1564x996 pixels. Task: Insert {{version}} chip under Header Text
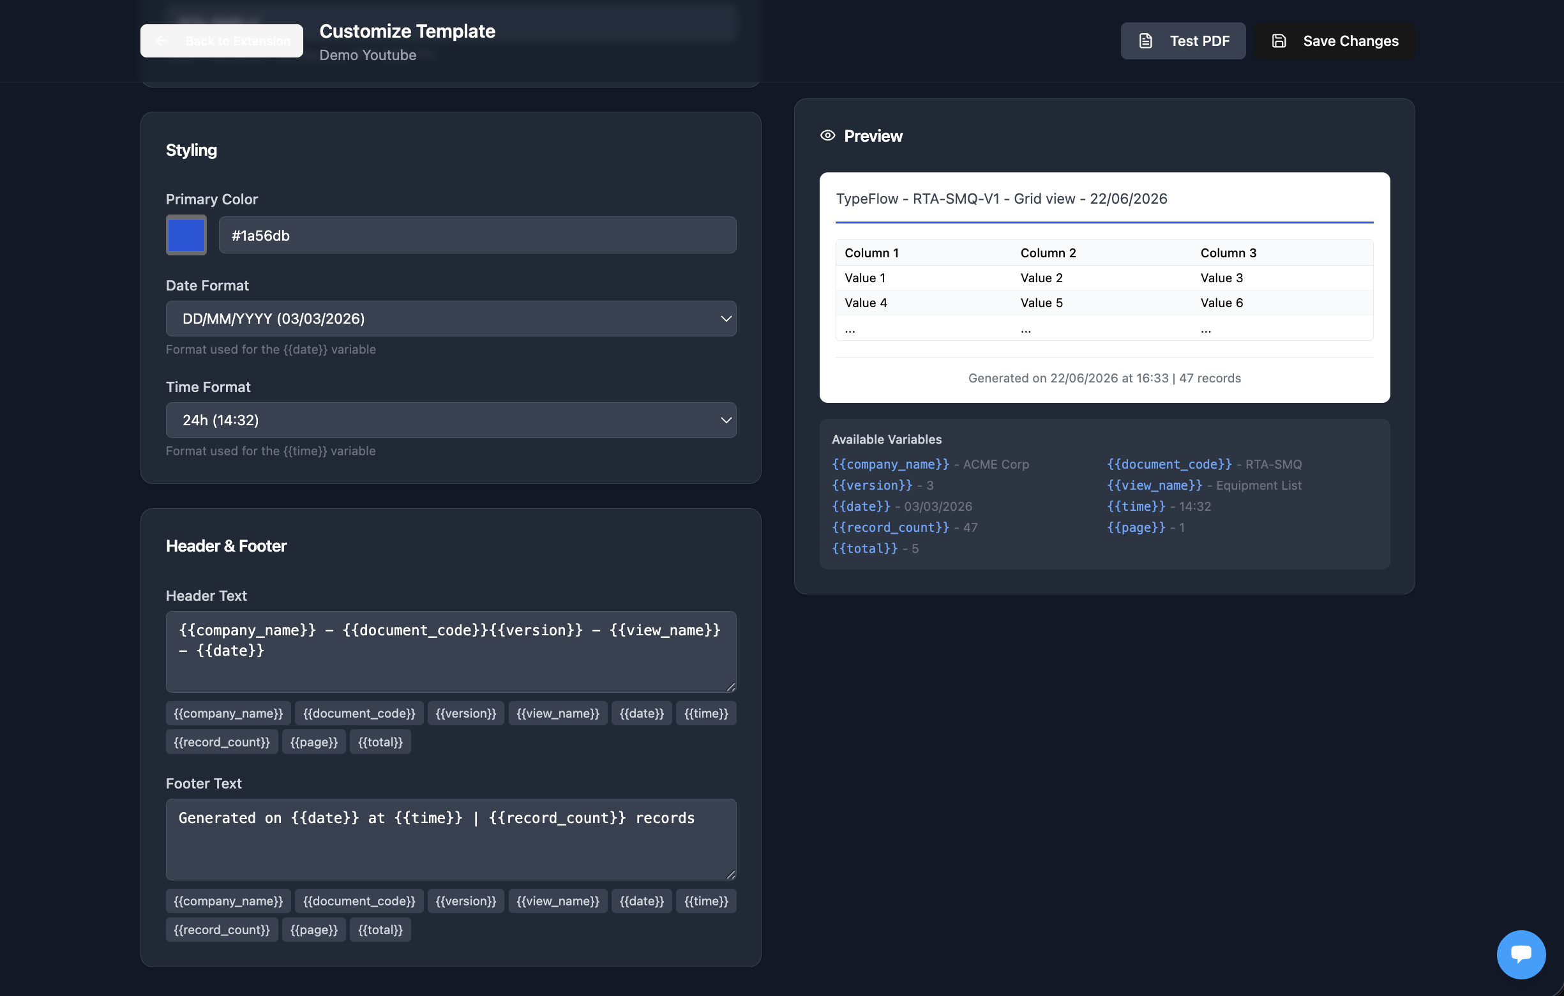pos(466,713)
